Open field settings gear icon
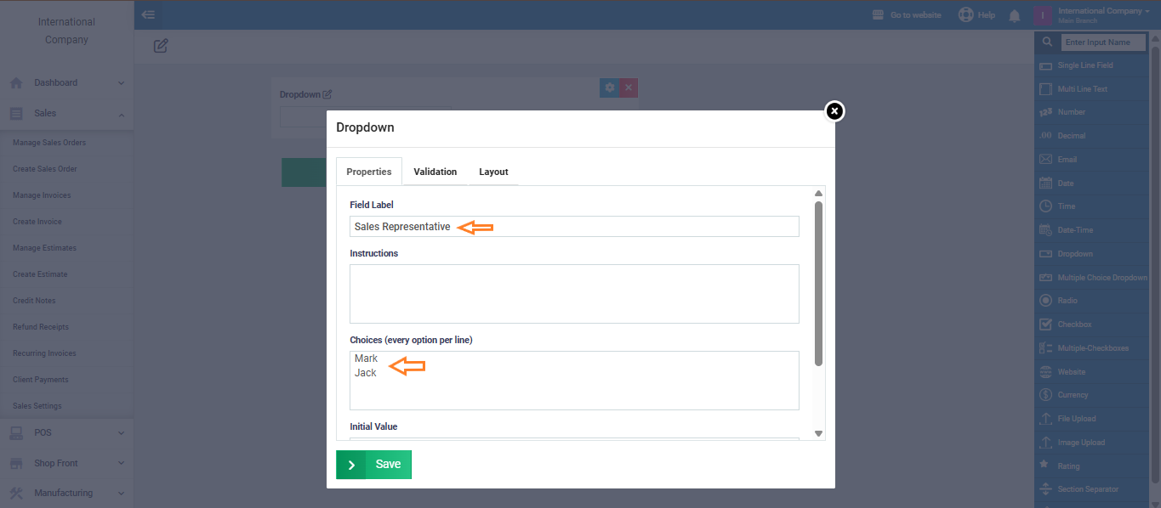This screenshot has width=1161, height=508. click(609, 87)
